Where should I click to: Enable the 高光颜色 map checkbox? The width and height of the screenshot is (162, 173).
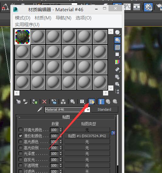coord(20,142)
